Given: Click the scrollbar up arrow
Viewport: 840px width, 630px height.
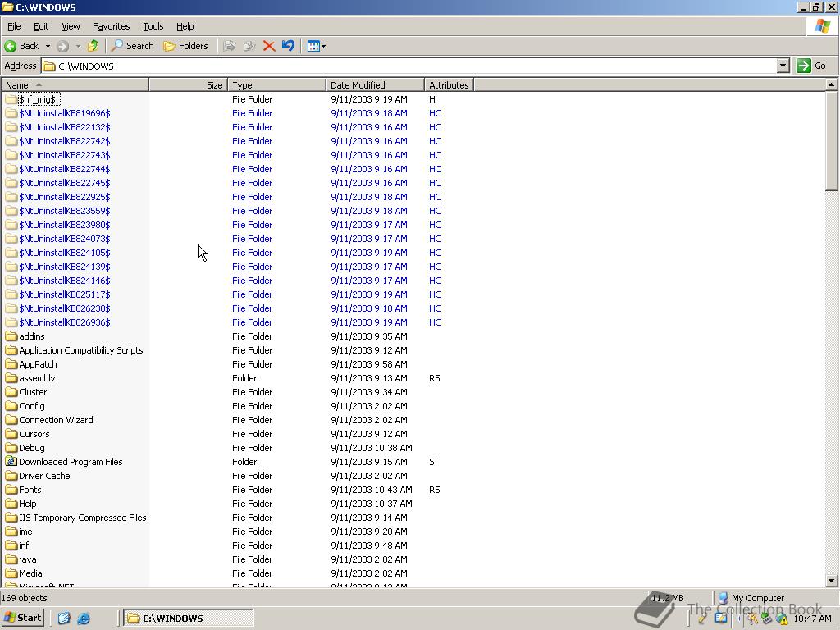Looking at the screenshot, I should coord(832,84).
